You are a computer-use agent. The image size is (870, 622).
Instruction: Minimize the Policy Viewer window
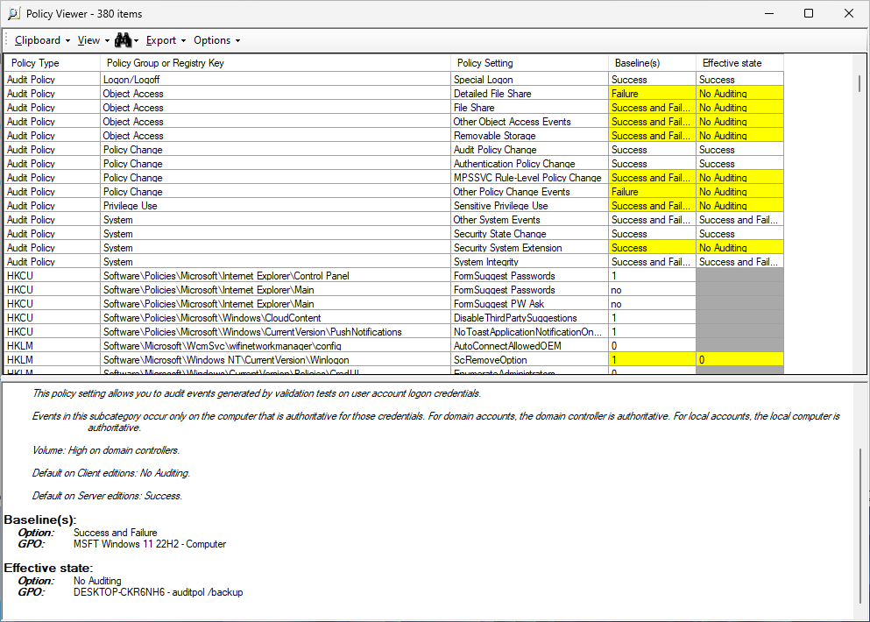[x=769, y=13]
